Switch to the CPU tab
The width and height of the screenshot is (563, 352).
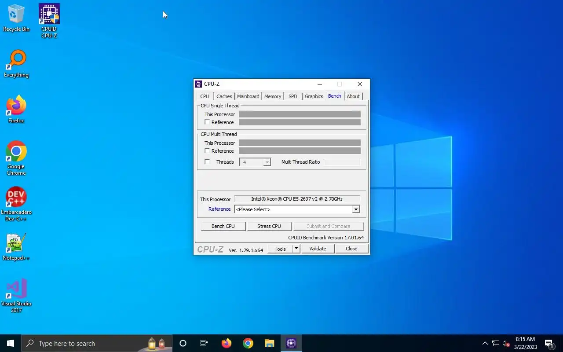[x=205, y=96]
